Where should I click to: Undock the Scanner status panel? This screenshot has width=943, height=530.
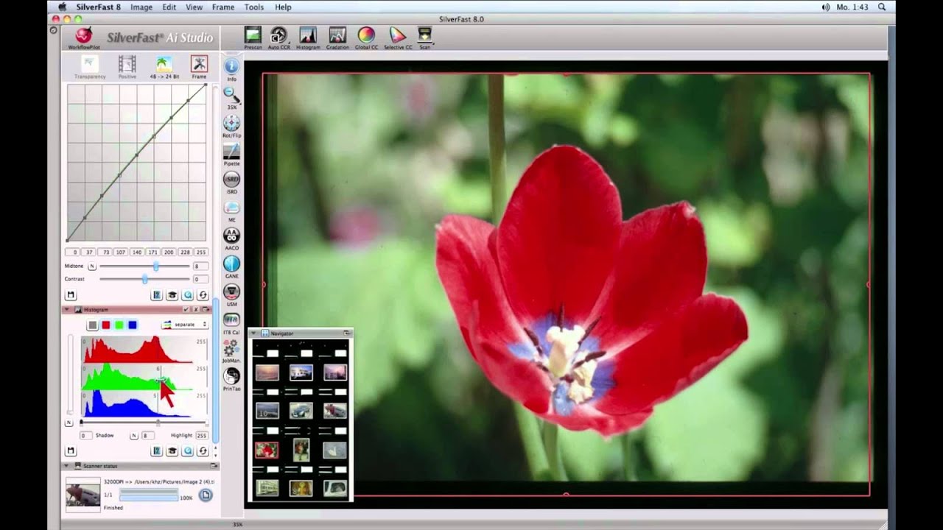coord(214,466)
